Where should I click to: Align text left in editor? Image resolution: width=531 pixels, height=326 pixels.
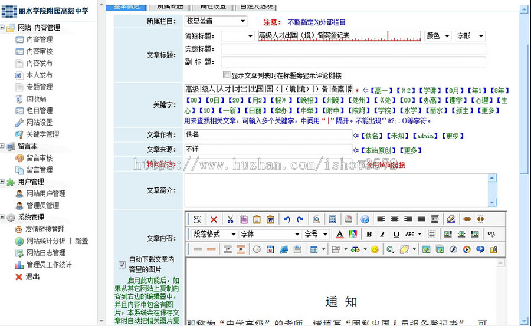[381, 219]
